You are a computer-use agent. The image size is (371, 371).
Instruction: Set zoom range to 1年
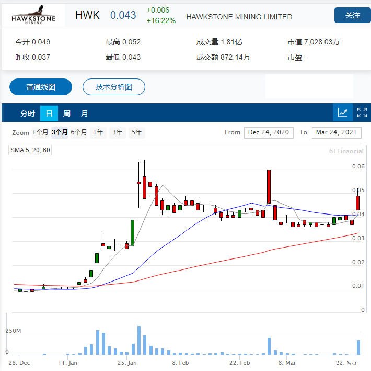[98, 132]
